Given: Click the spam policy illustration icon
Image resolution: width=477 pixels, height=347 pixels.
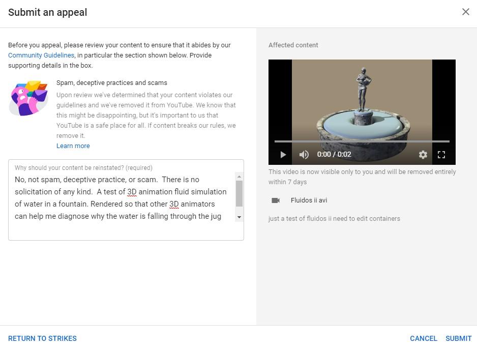Looking at the screenshot, I should [x=28, y=98].
